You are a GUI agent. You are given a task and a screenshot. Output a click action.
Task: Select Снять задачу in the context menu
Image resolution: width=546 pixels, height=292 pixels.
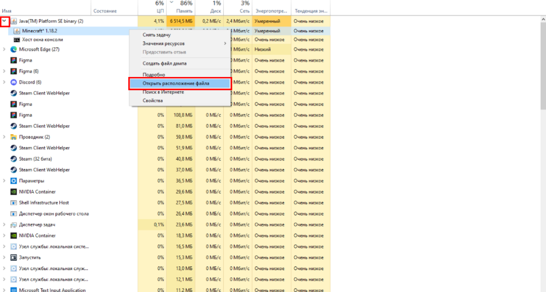coord(156,34)
